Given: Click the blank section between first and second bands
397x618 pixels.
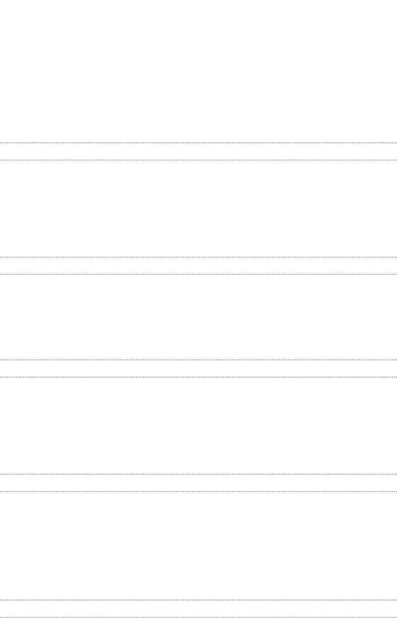Looking at the screenshot, I should [x=198, y=208].
